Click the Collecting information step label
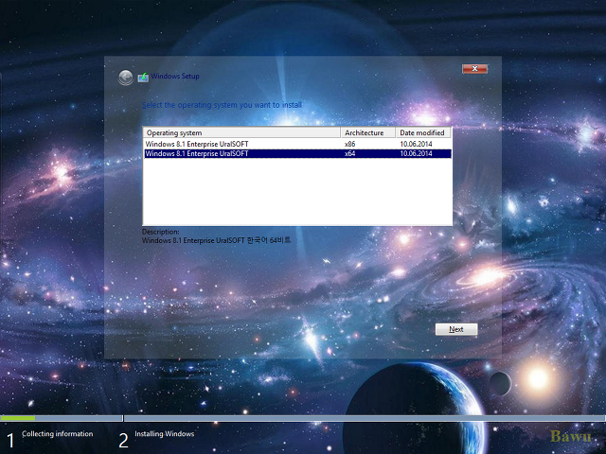The image size is (606, 454). tap(58, 434)
